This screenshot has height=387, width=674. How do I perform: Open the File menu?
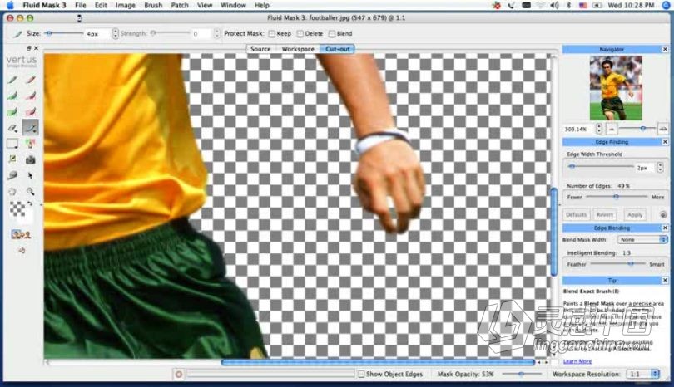81,6
